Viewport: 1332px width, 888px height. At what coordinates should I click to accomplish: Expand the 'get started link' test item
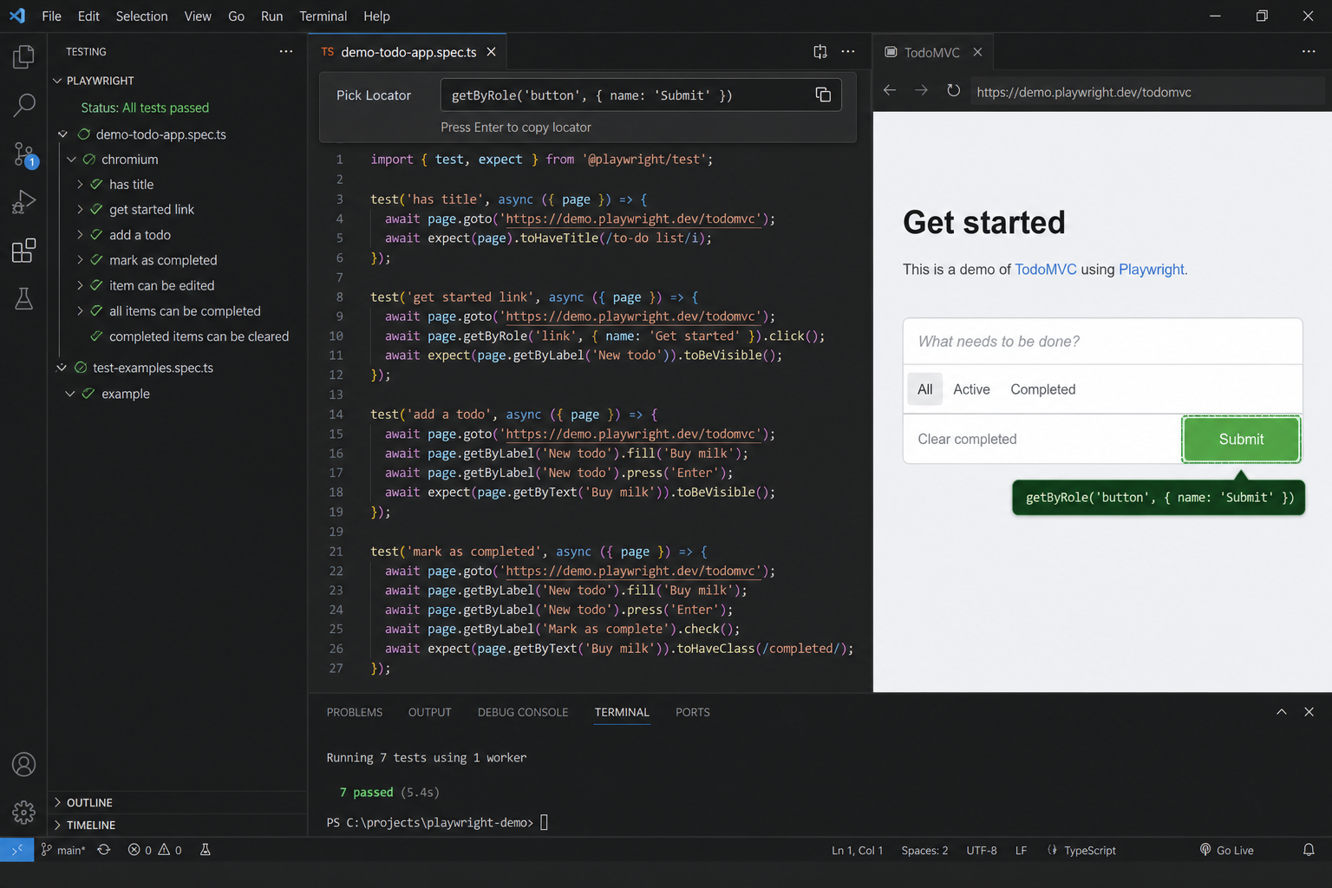coord(80,210)
